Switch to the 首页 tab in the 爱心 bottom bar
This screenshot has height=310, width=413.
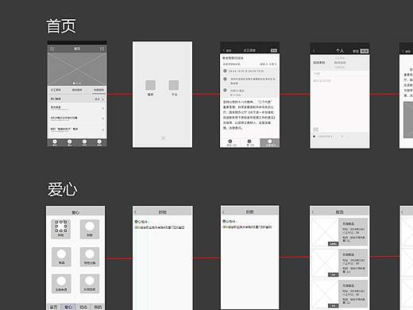[x=54, y=307]
